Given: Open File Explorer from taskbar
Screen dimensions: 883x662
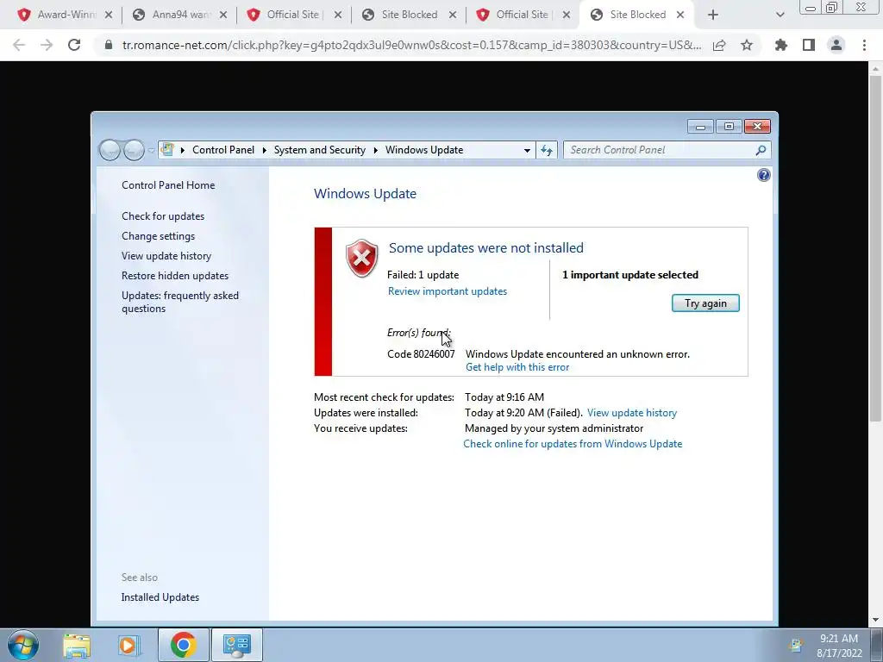Looking at the screenshot, I should click(x=77, y=645).
